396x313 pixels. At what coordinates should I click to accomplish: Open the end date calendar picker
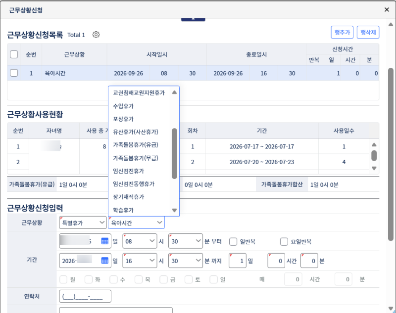[104, 261]
